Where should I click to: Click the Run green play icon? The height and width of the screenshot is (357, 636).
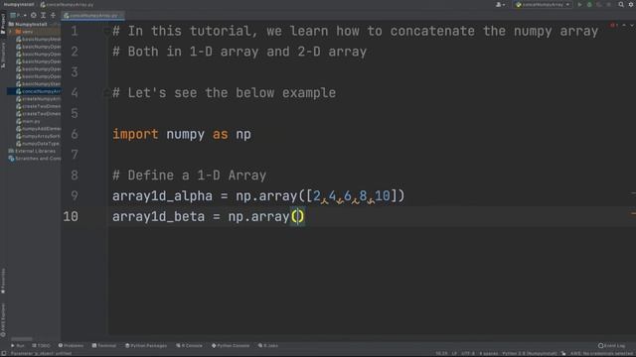tap(579, 4)
